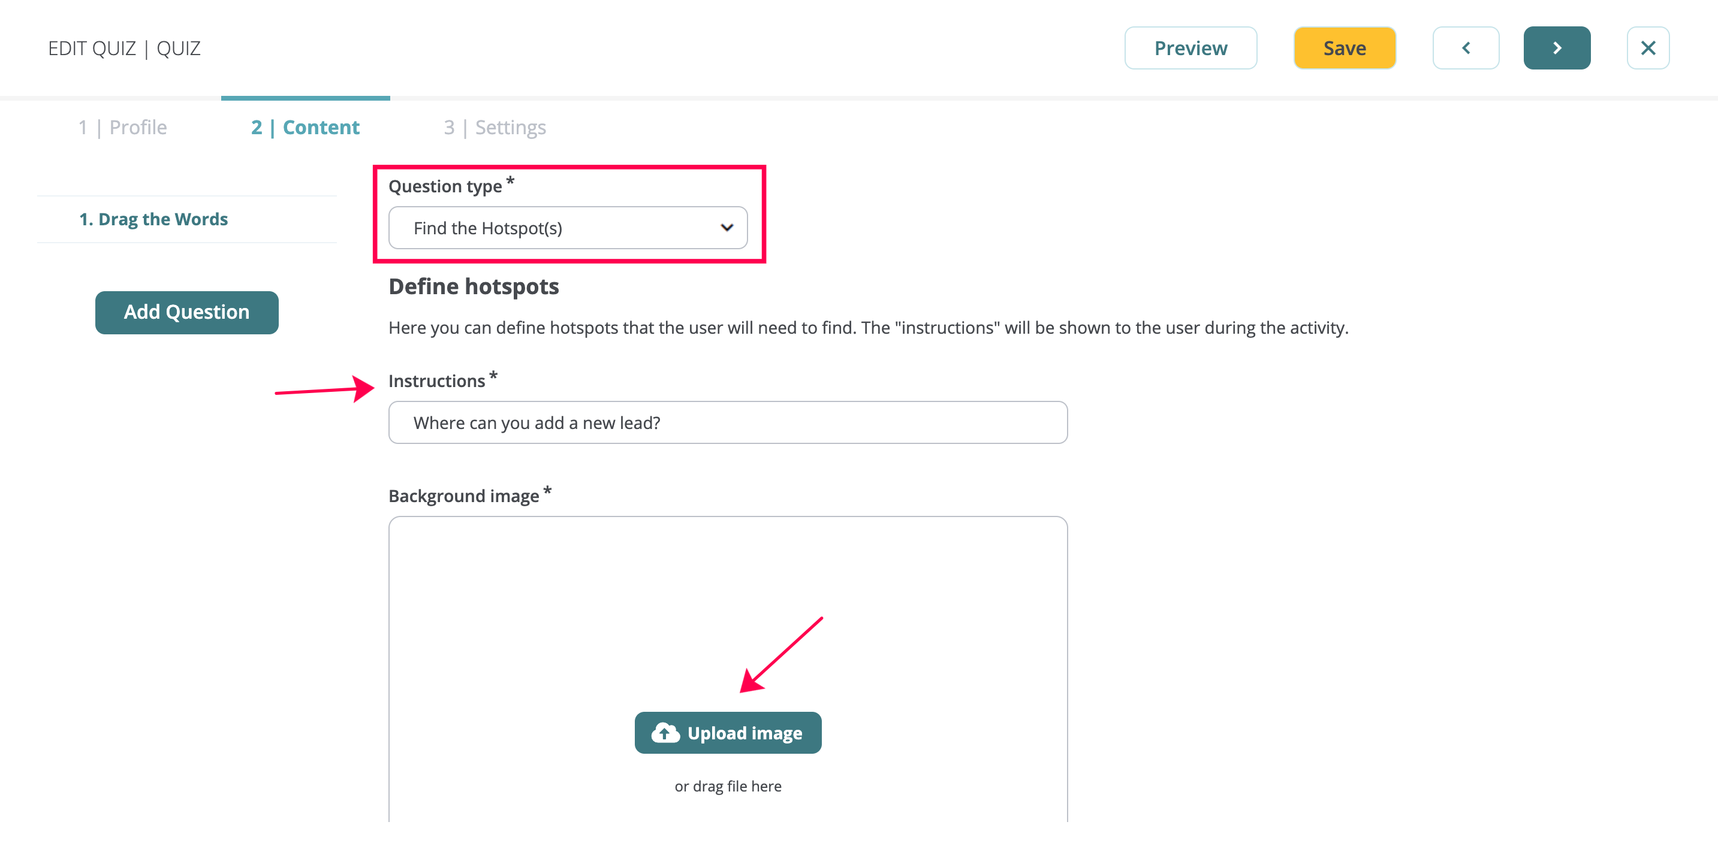Switch to the Profile tab

[x=123, y=126]
